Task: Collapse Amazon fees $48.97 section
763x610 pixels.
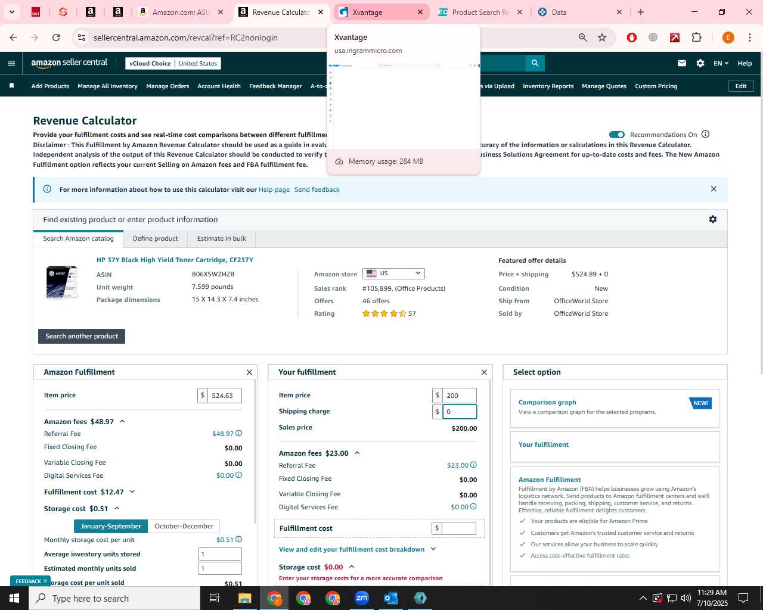Action: click(122, 421)
